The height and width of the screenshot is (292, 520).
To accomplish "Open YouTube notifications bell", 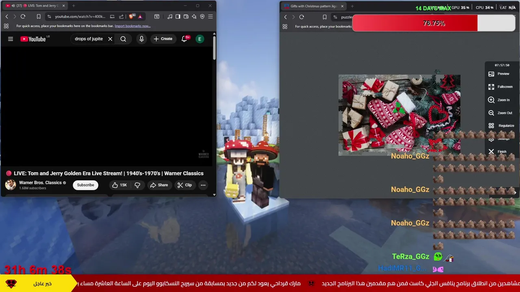I will tap(184, 39).
